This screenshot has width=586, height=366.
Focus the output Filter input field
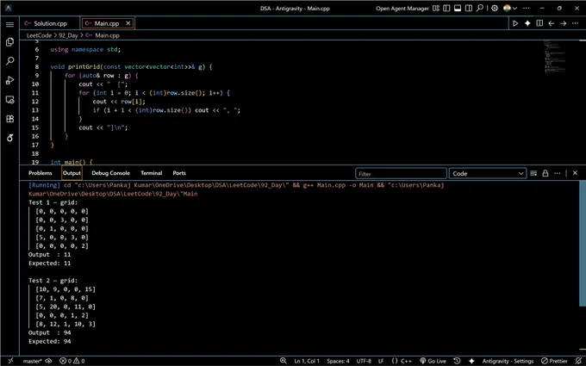tap(401, 174)
